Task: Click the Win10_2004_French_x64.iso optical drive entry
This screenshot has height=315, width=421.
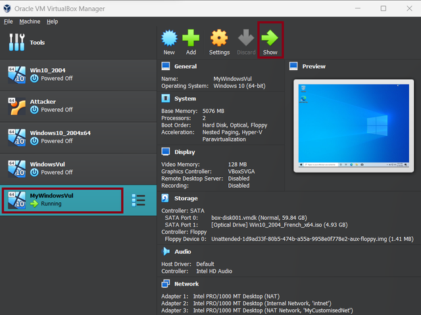Action: click(x=280, y=224)
